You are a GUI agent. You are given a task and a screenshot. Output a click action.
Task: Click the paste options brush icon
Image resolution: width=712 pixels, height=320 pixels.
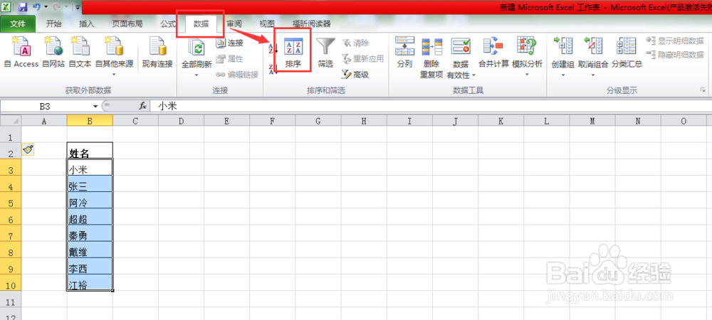[28, 149]
